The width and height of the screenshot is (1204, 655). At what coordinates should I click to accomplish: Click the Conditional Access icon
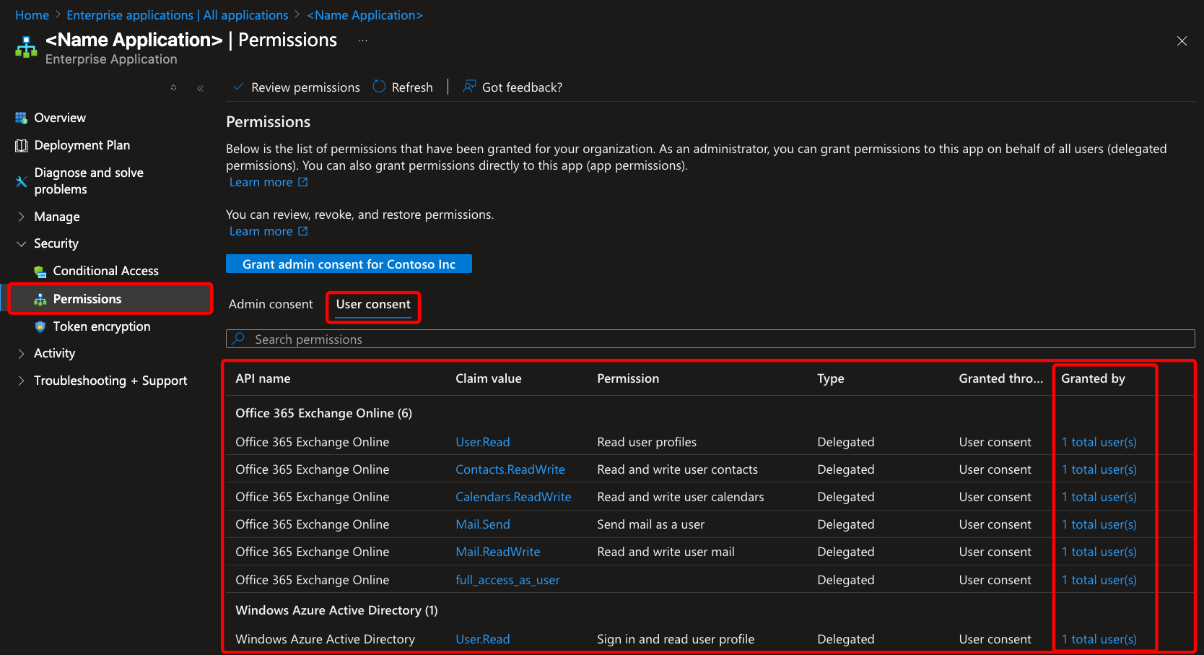pos(40,272)
